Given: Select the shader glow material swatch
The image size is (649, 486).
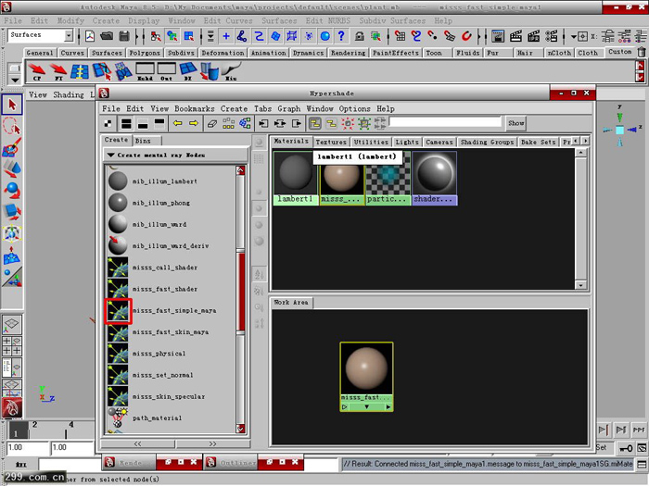Looking at the screenshot, I should coord(435,178).
